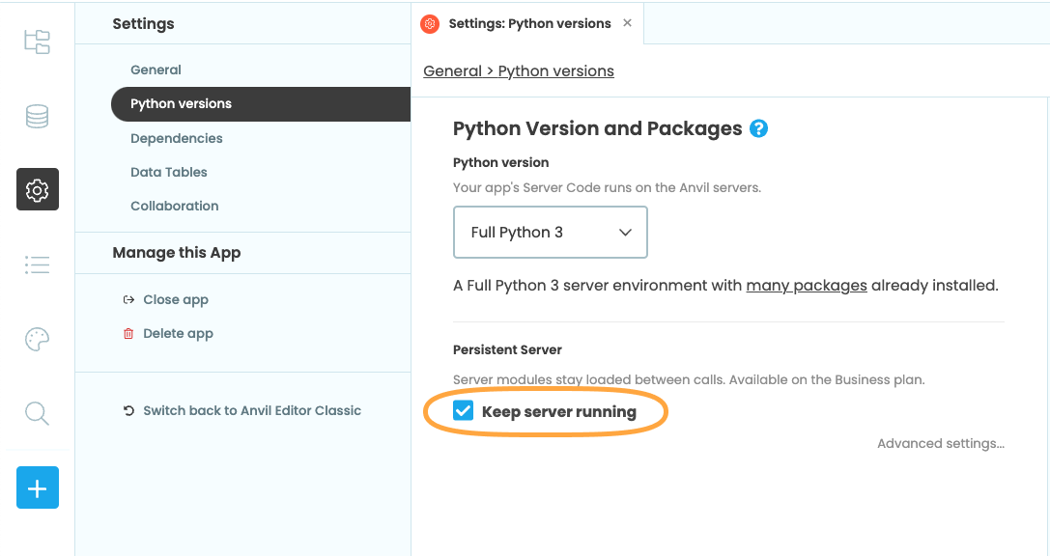Switch to Settings: Python versions tab
Screen dimensions: 1050x556
click(528, 23)
